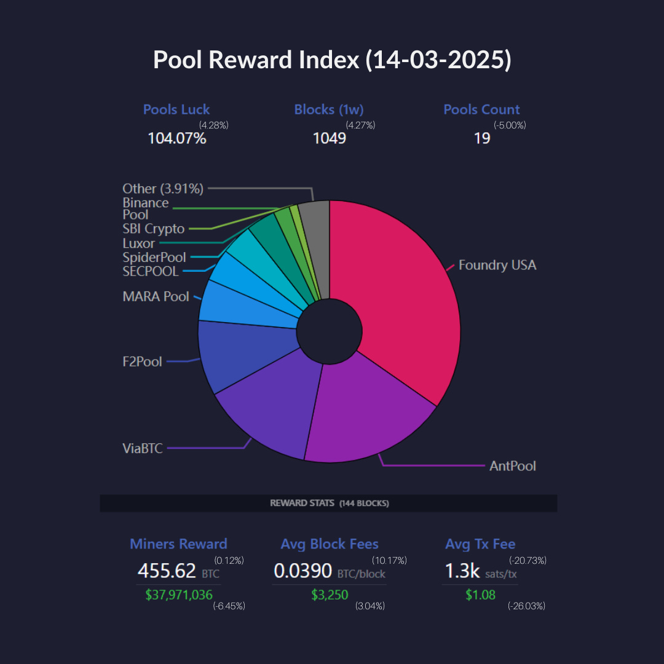Click the F2Pool label

tap(142, 362)
